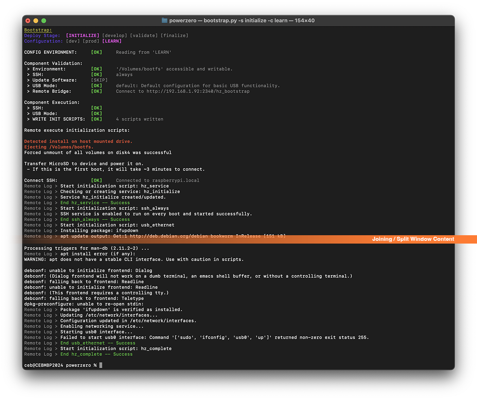Click 'Failed to start usb0 interface' error line
This screenshot has height=398, width=477.
coord(215,337)
